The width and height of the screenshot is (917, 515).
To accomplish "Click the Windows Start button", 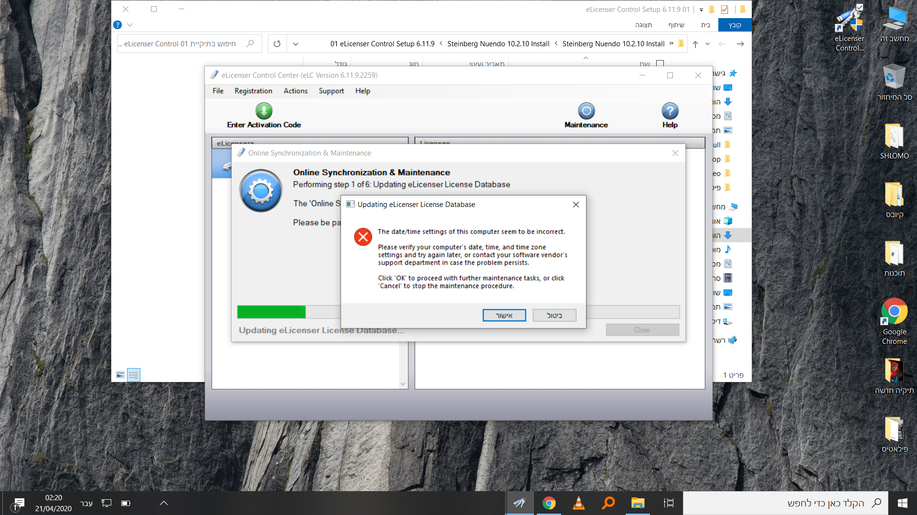I will pyautogui.click(x=902, y=503).
